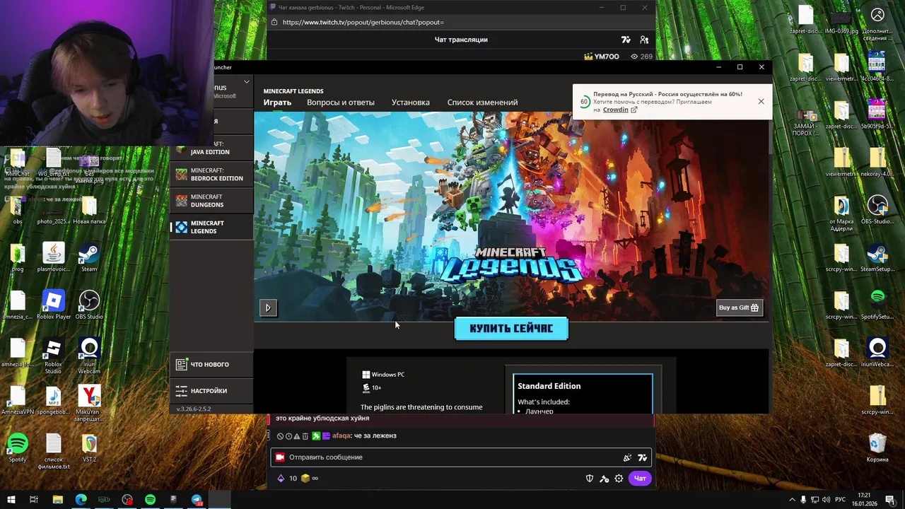The width and height of the screenshot is (905, 509).
Task: Open Spotify desktop shortcut
Action: click(18, 448)
